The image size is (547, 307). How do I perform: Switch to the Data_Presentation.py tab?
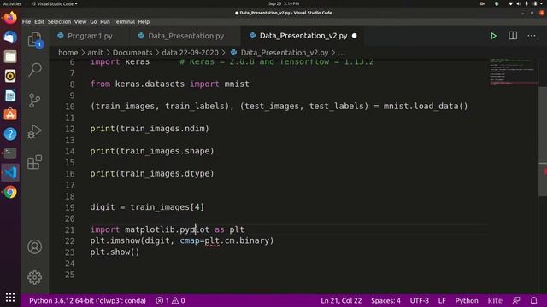pos(185,36)
